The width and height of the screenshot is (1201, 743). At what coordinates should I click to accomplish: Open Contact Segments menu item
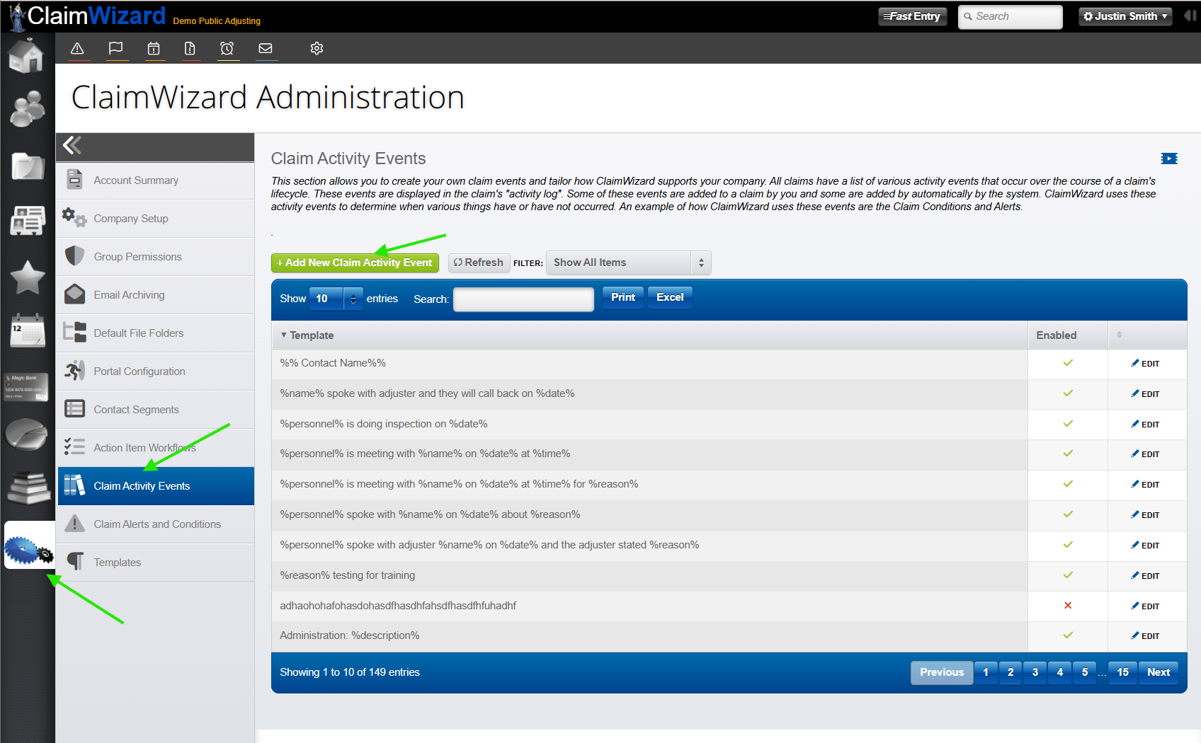tap(155, 410)
